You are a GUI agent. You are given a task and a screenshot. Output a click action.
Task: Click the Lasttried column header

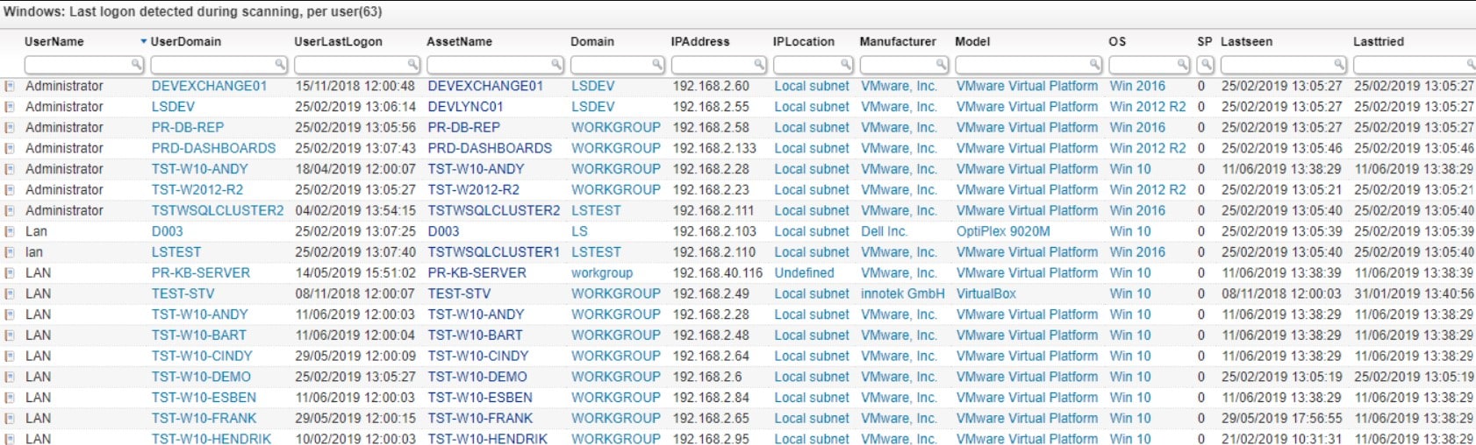(x=1379, y=41)
